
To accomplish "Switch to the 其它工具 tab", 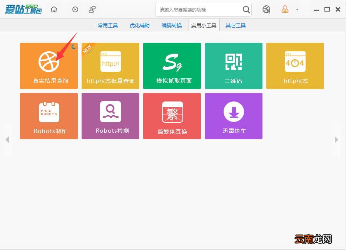I will click(x=236, y=25).
